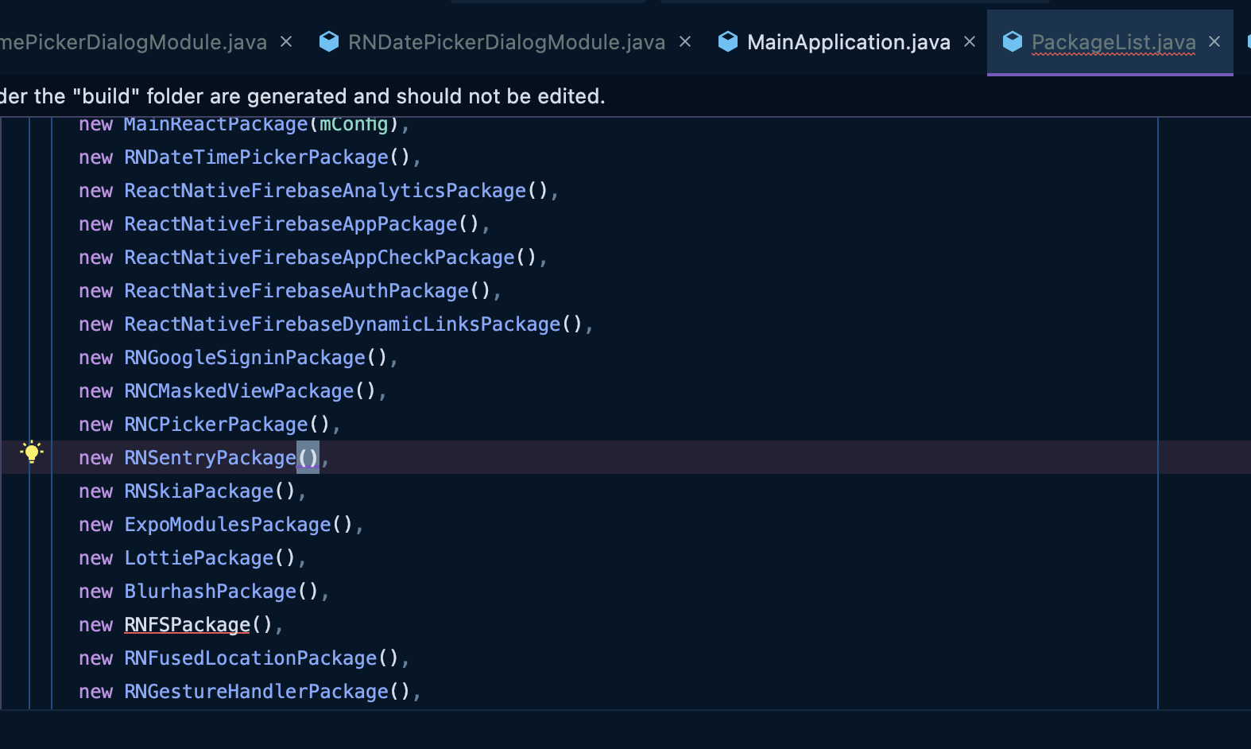
Task: Close the RNDatePickerDialogModule.java tab
Action: (685, 41)
